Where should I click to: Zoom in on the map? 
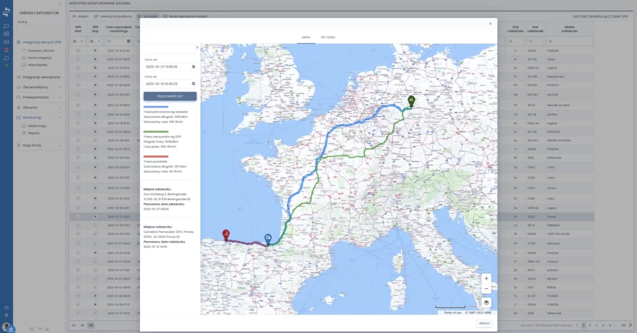click(x=486, y=278)
